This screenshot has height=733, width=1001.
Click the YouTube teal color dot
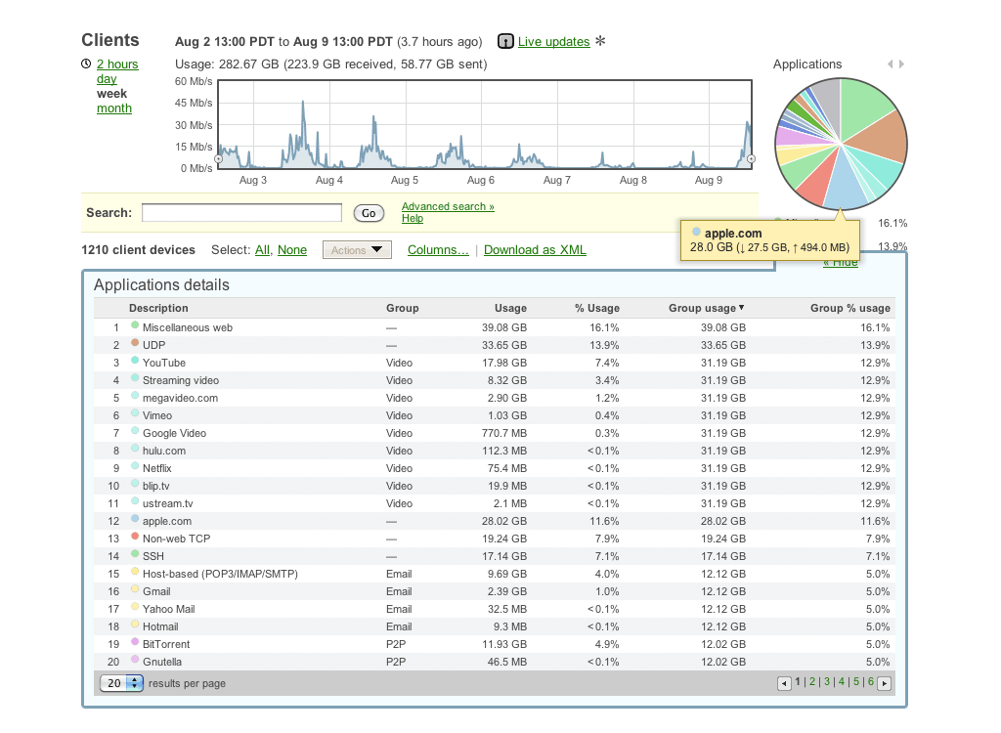[x=135, y=360]
